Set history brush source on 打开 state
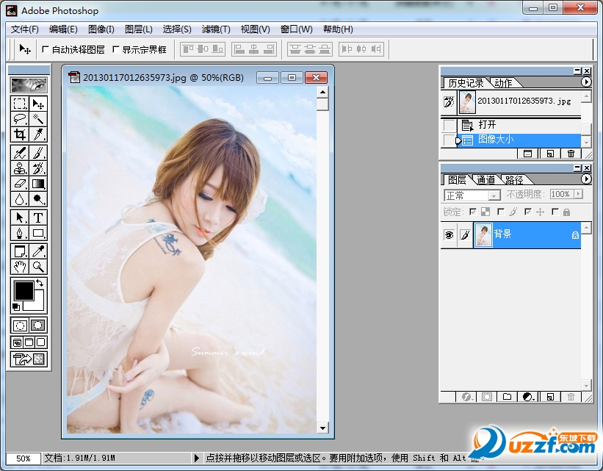The height and width of the screenshot is (471, 603). coord(449,125)
